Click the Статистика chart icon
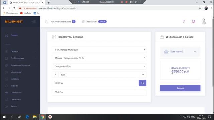Screen dimensions: 214x120 tap(7, 99)
